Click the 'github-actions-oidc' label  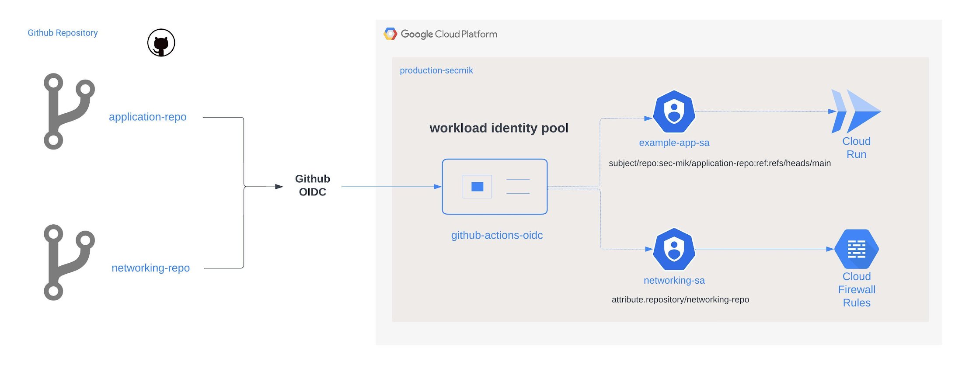coord(497,235)
